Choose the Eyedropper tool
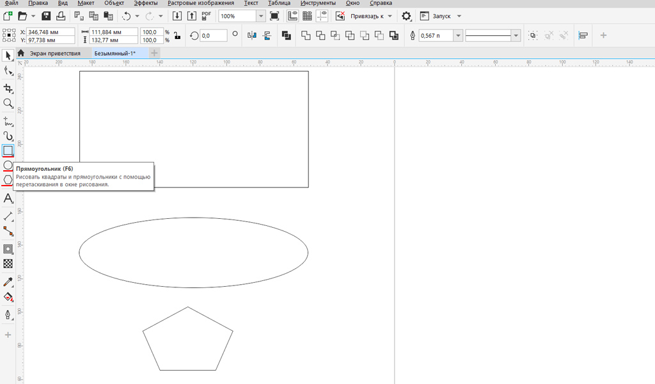This screenshot has width=655, height=384. click(8, 282)
